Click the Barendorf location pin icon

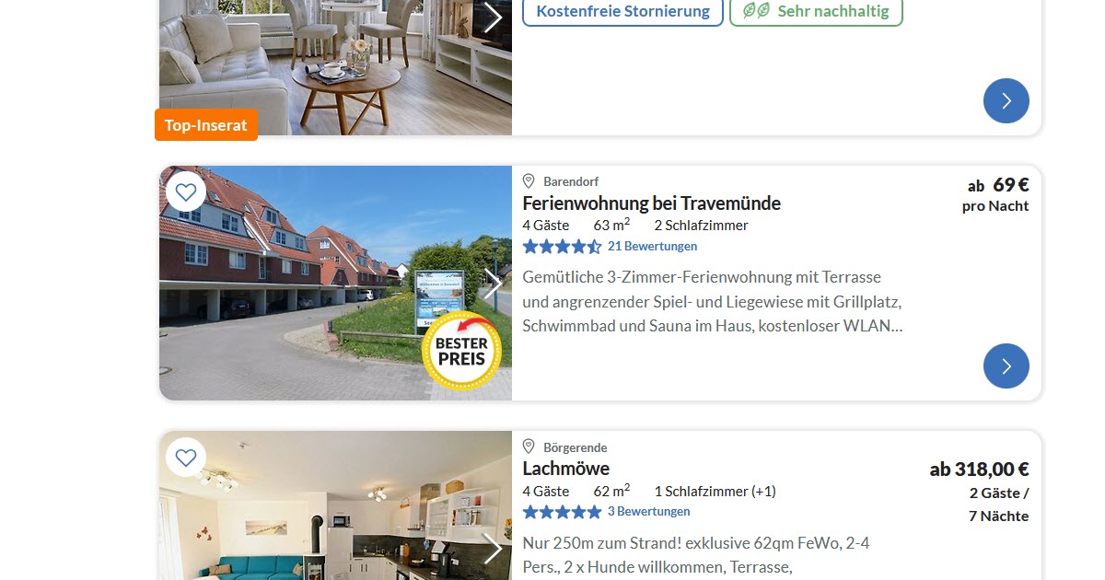click(x=529, y=181)
